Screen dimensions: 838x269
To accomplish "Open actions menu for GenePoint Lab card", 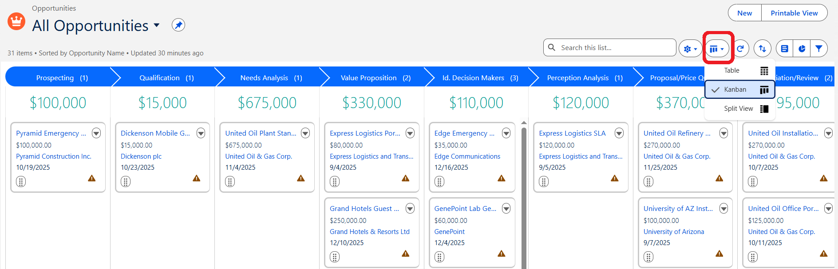I will coord(506,208).
